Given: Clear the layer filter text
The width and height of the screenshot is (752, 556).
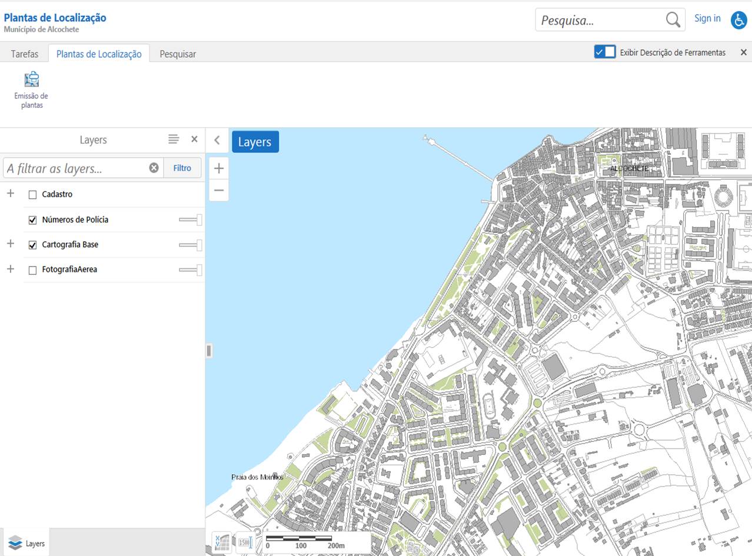Looking at the screenshot, I should (x=154, y=168).
